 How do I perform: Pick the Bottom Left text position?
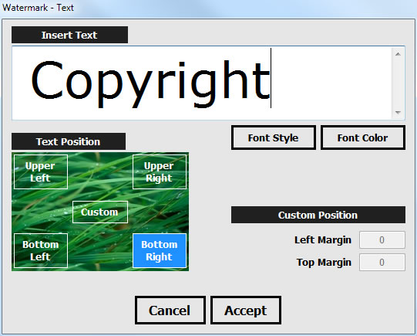[x=41, y=250]
